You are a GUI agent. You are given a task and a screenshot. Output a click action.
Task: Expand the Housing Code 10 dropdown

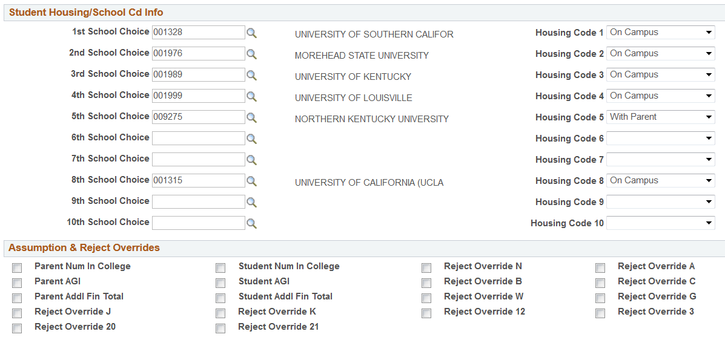coord(660,223)
